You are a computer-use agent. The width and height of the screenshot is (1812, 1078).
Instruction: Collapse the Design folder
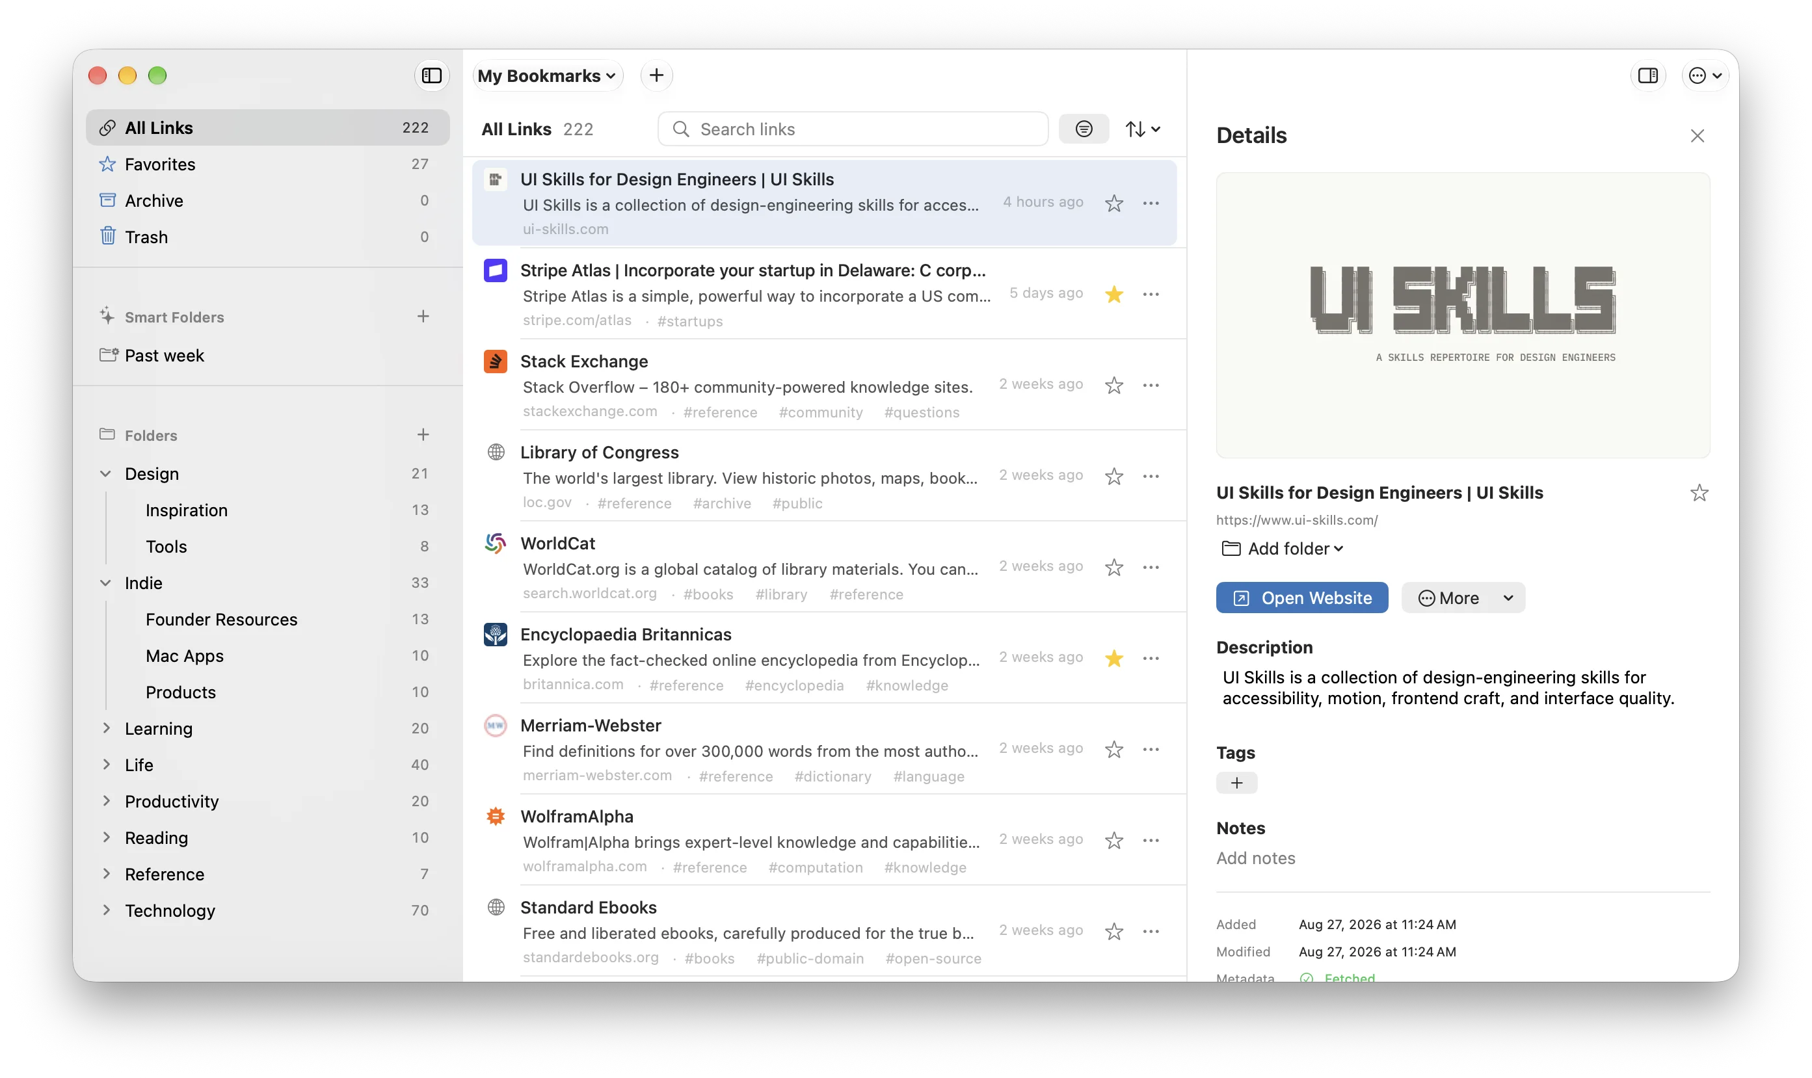click(x=106, y=475)
